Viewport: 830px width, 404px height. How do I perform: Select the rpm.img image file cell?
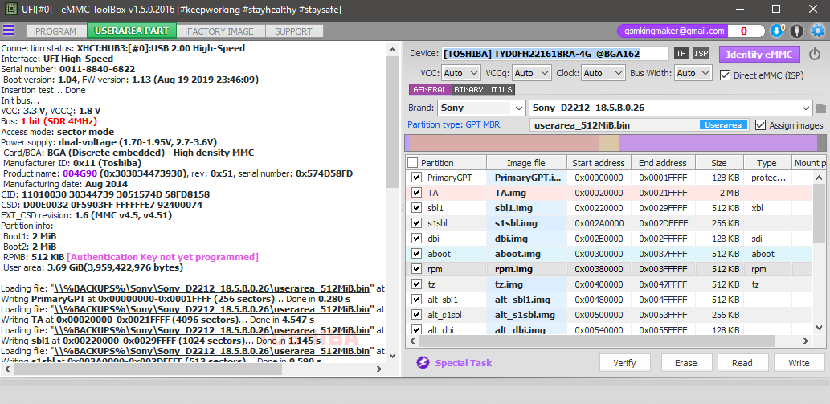(526, 269)
